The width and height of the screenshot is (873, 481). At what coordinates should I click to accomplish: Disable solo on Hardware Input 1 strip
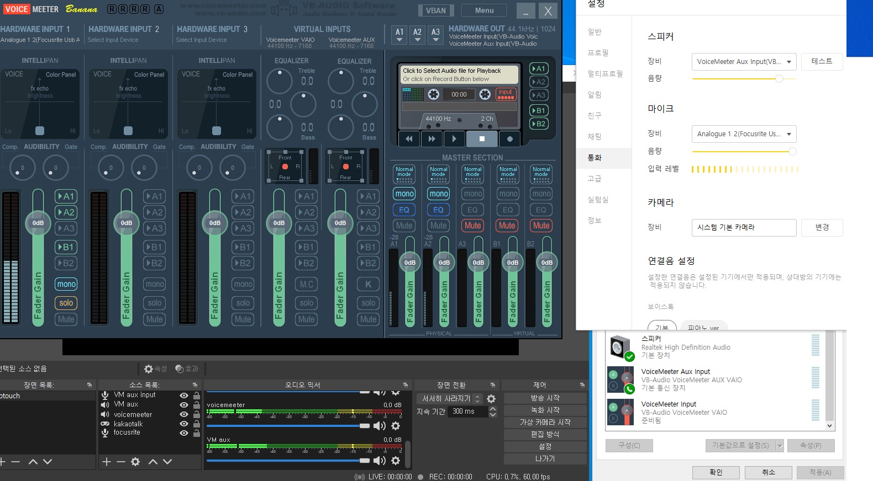(66, 303)
